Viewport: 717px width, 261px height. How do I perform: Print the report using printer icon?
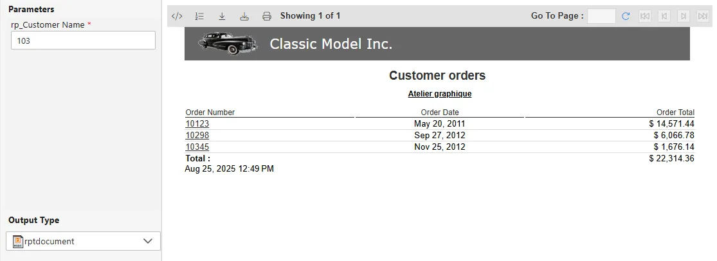267,16
